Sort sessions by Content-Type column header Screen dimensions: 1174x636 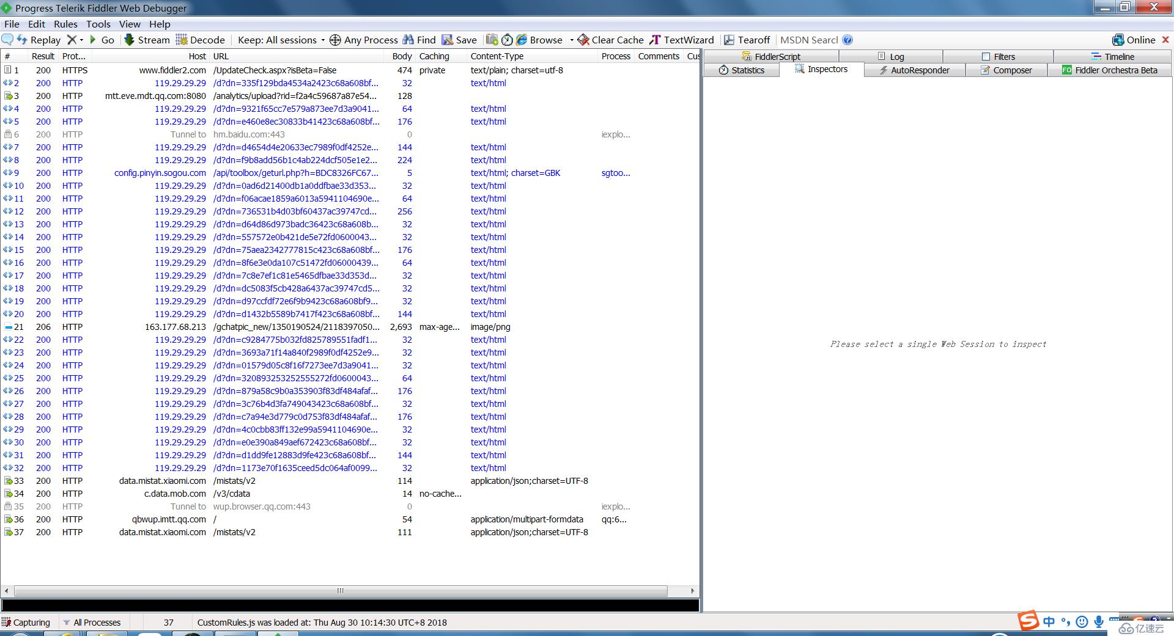coord(533,56)
